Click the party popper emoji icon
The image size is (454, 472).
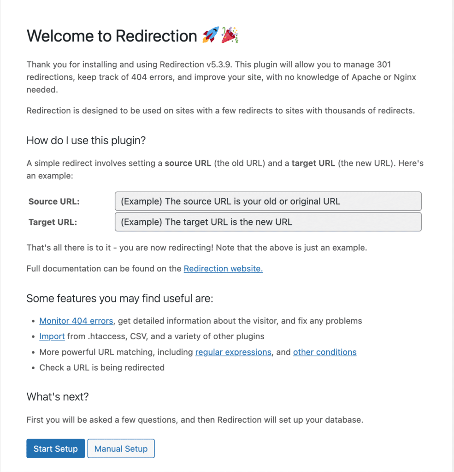click(229, 35)
